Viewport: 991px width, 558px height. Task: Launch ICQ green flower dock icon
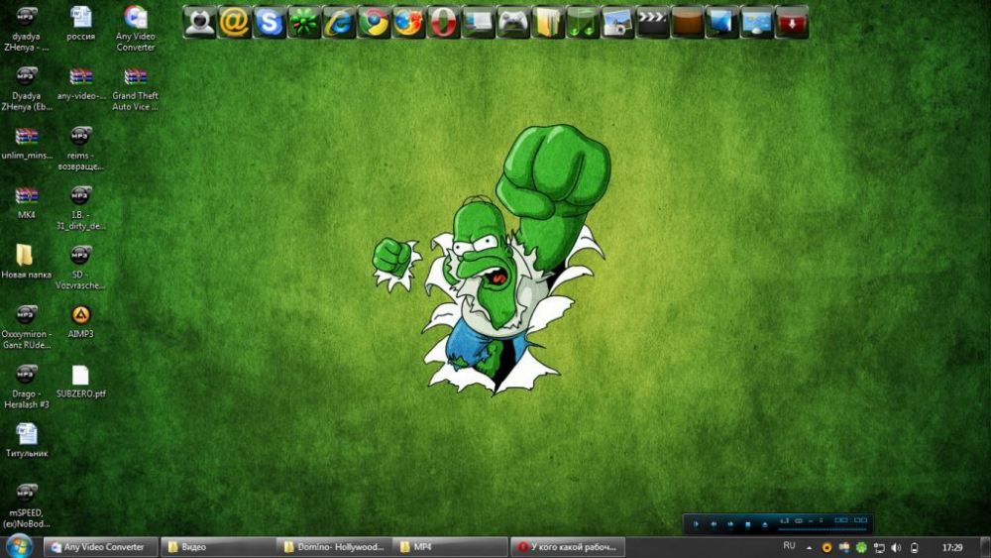[304, 22]
